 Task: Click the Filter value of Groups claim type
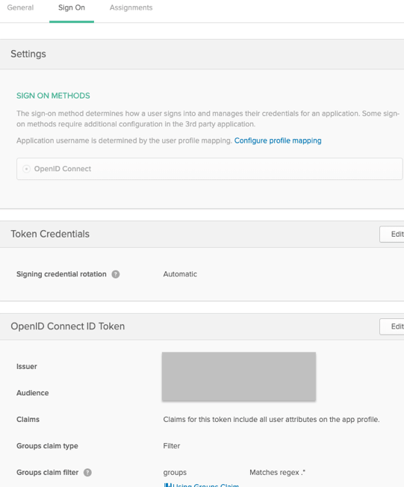(x=172, y=446)
